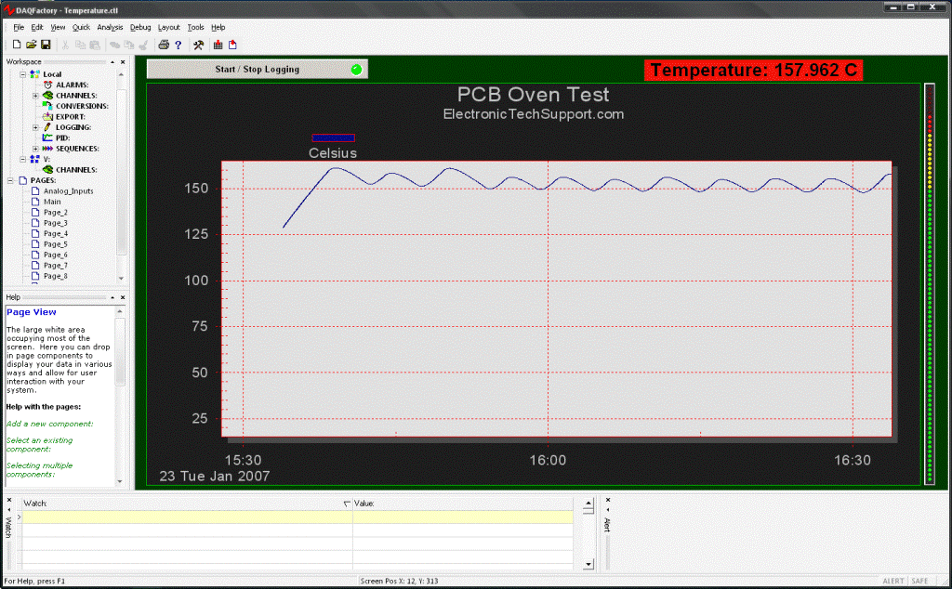Click the Print toolbar icon
Viewport: 952px width, 589px height.
tap(164, 45)
